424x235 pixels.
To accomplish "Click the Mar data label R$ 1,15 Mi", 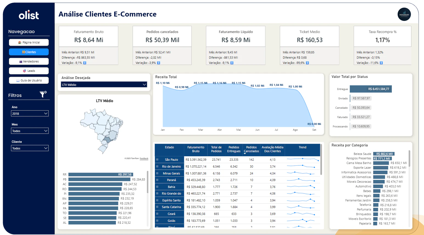I will click(200, 83).
